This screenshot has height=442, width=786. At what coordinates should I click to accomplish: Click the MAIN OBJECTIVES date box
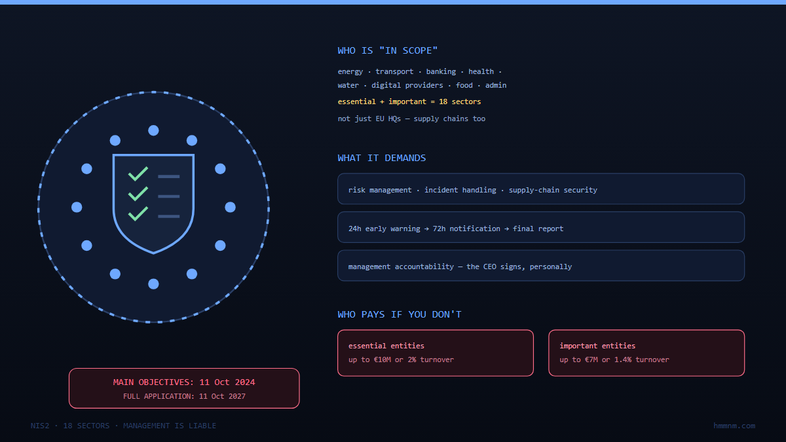[184, 388]
